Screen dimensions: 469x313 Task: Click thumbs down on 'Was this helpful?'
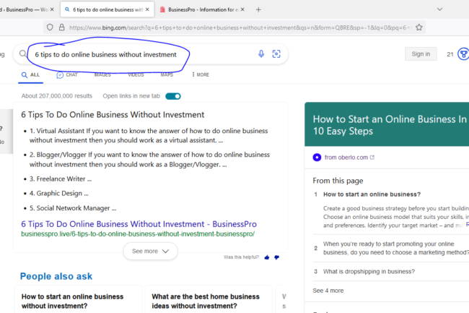pos(276,257)
